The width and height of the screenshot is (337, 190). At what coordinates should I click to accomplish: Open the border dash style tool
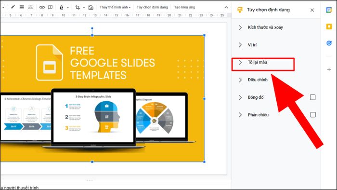point(30,7)
